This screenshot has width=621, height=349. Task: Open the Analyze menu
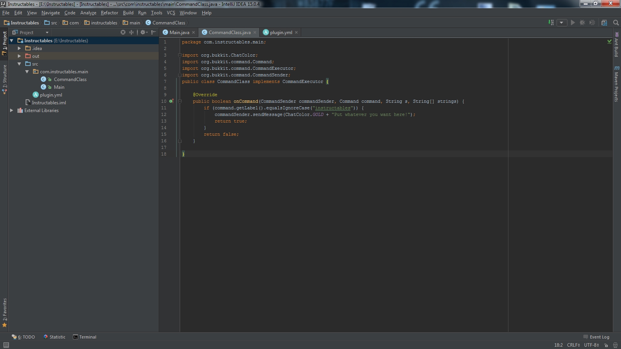(x=88, y=12)
